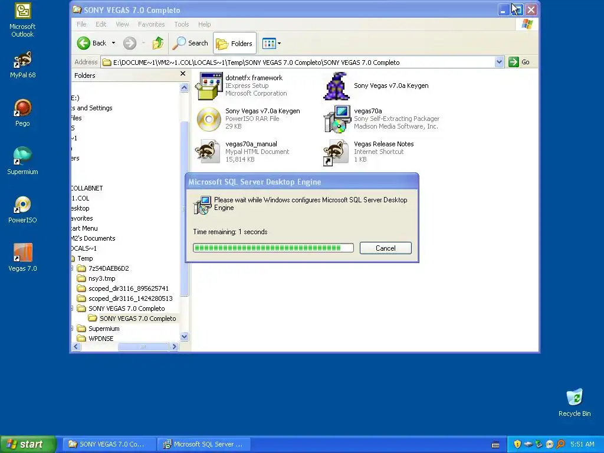Click the Go button beside address bar
Viewport: 604px width, 453px height.
tap(519, 62)
